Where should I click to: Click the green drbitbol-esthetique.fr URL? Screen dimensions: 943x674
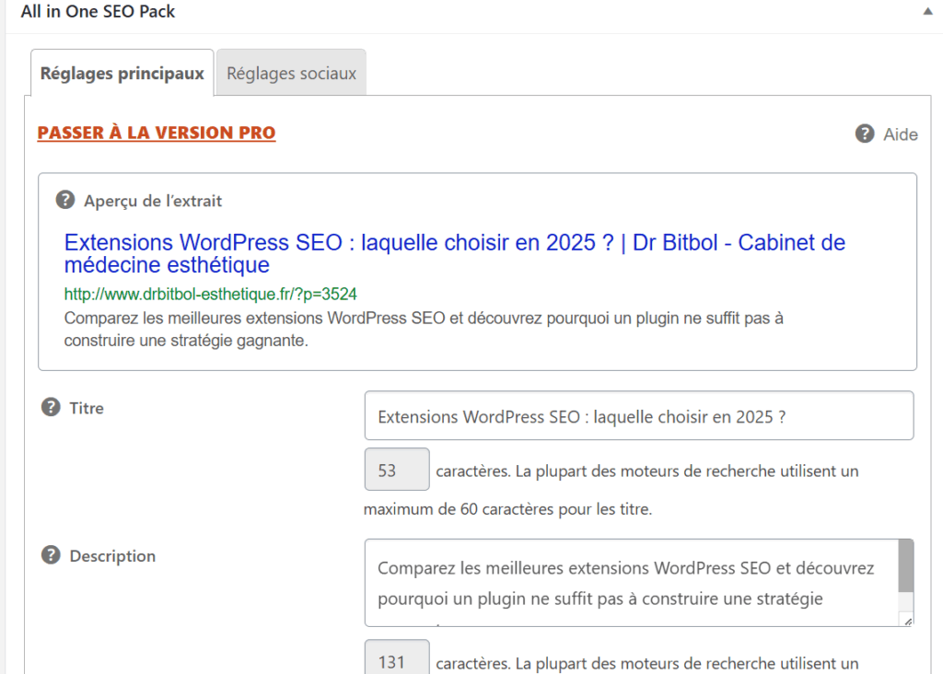pyautogui.click(x=211, y=294)
